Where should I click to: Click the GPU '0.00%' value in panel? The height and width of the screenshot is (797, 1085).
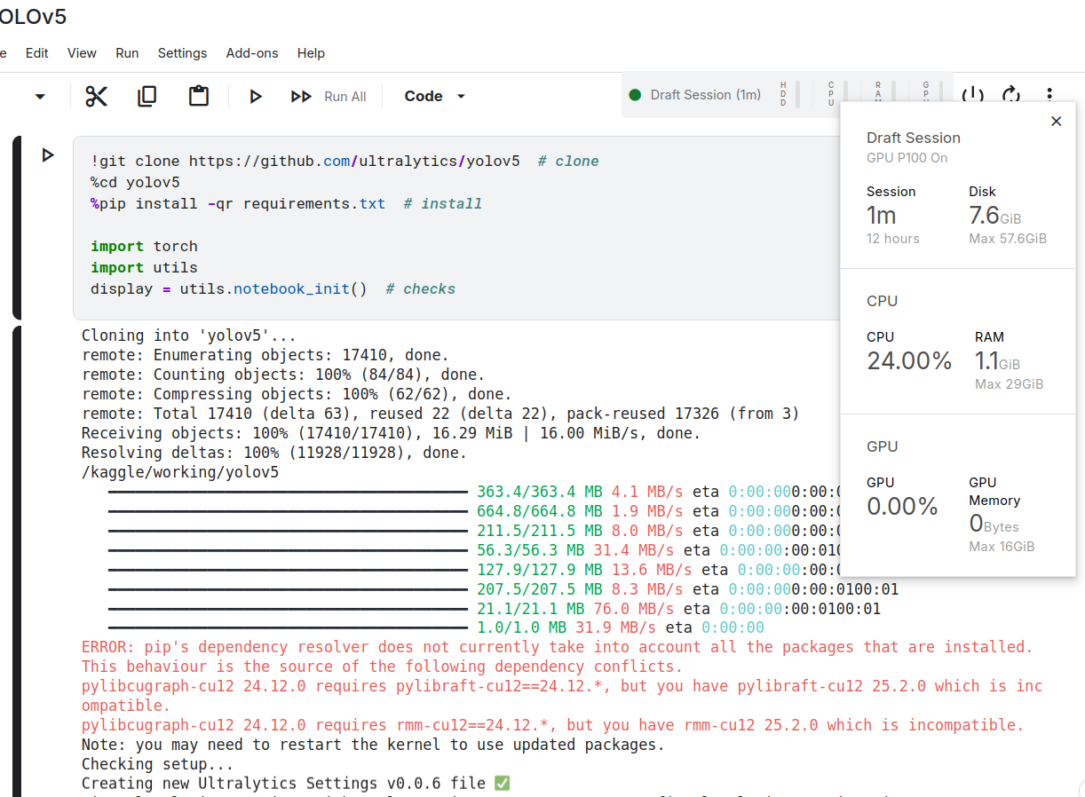[902, 507]
